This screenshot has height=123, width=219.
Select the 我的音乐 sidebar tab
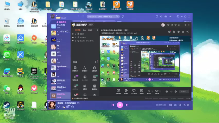(61, 22)
